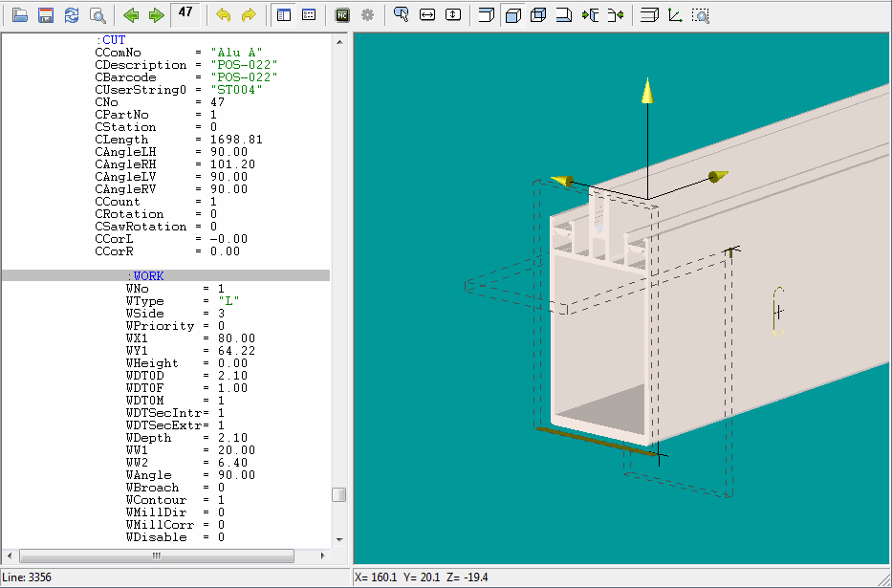
Task: Click the scroll down arrow in code panel
Action: click(338, 540)
